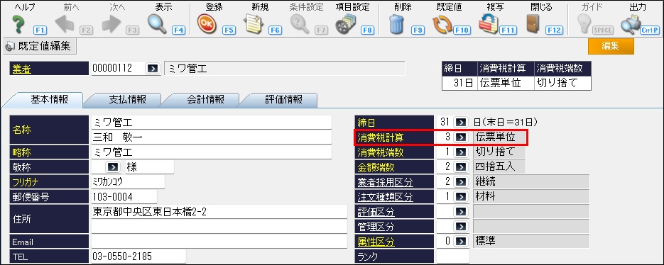
Task: Click the 注文種類区分 label link
Action: (x=386, y=197)
